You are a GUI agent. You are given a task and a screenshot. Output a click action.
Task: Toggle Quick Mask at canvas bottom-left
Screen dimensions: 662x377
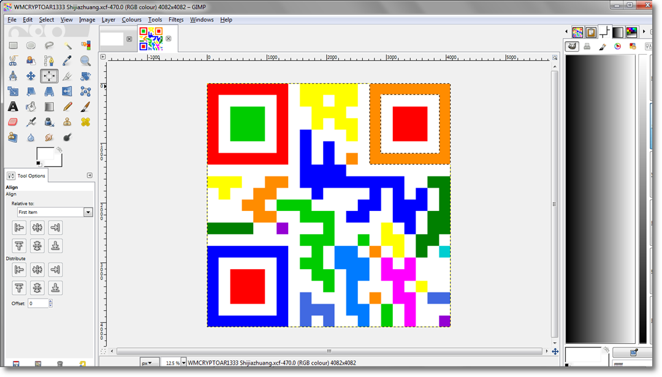tap(103, 351)
